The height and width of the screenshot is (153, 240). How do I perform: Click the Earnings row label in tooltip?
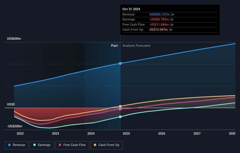coord(129,19)
